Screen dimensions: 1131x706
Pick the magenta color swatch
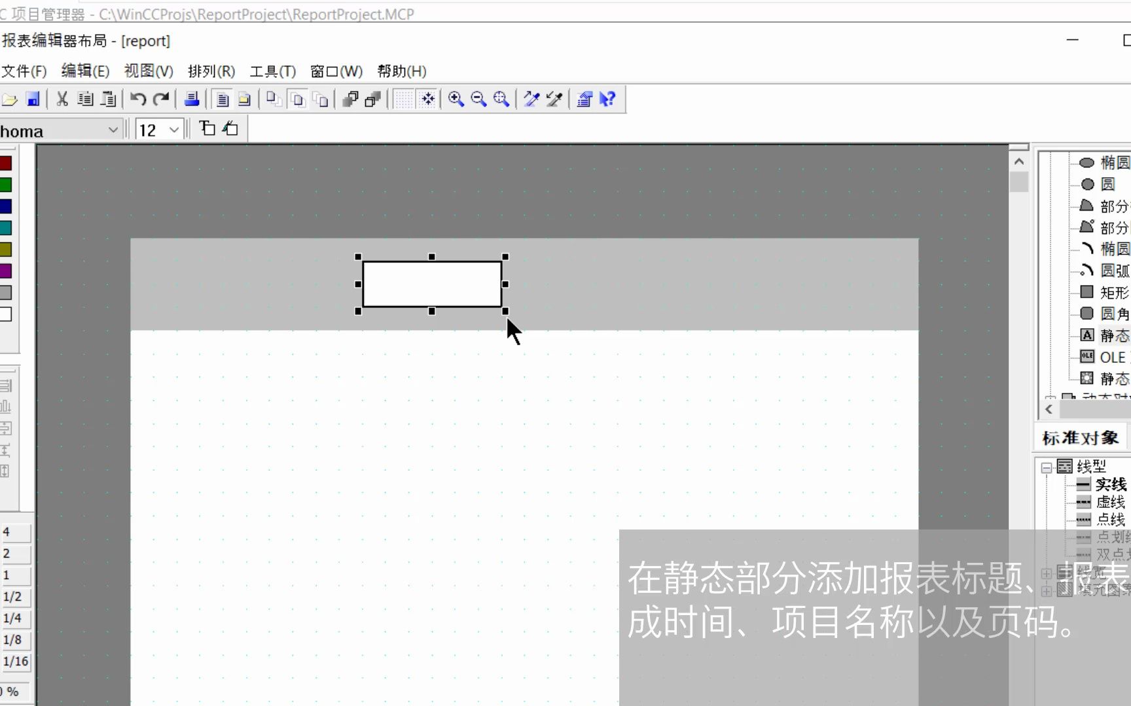[x=6, y=271]
